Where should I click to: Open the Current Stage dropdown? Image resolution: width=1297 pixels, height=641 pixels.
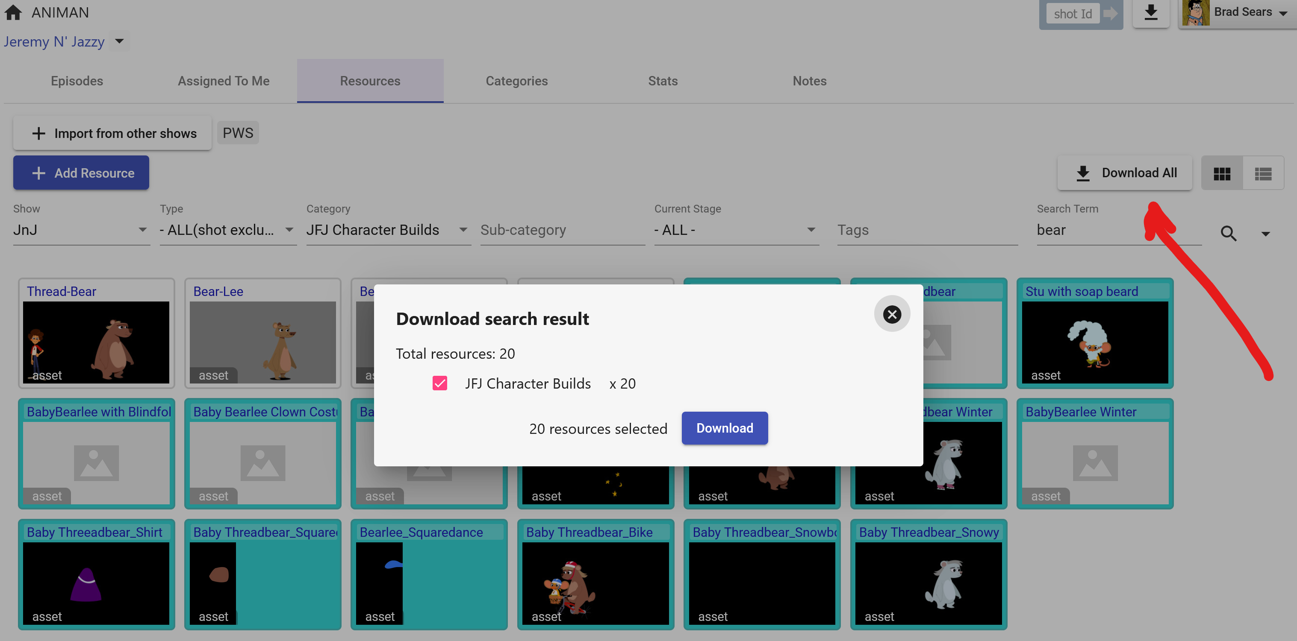(x=736, y=230)
